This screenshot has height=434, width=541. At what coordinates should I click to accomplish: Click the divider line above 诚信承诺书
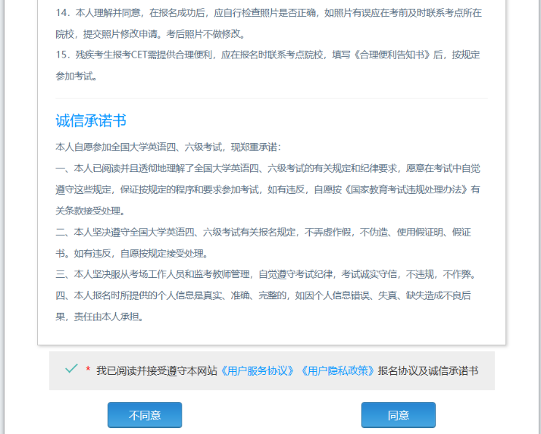coord(271,98)
